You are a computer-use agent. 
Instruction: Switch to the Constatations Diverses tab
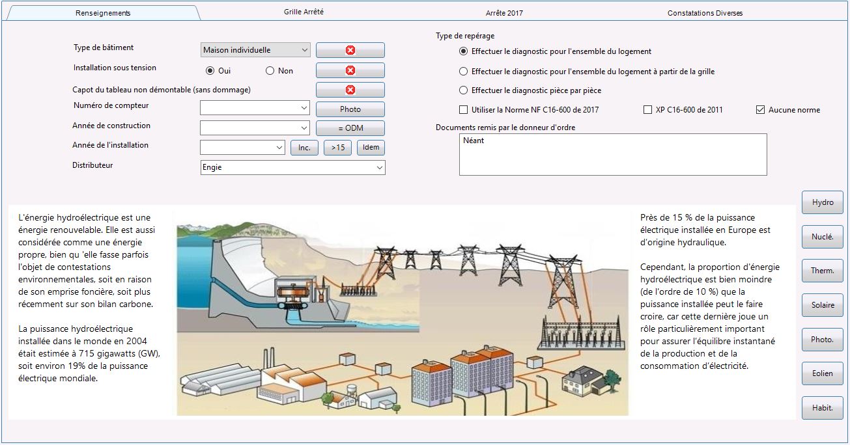tap(705, 13)
